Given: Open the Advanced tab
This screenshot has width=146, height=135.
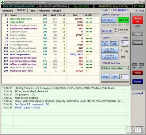Looking at the screenshot, I should 44,11.
